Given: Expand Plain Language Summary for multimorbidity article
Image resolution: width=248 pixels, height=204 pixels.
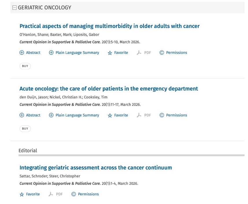Looking at the screenshot, I should click(x=51, y=53).
